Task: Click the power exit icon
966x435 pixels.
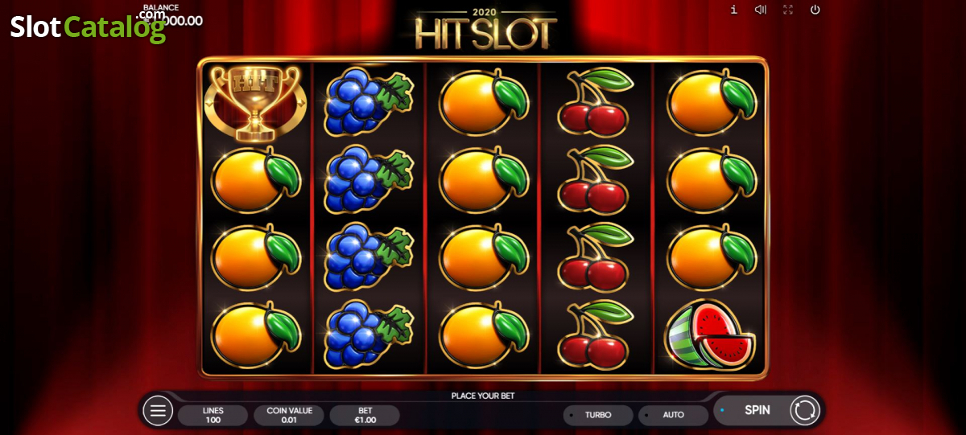Action: [x=815, y=10]
